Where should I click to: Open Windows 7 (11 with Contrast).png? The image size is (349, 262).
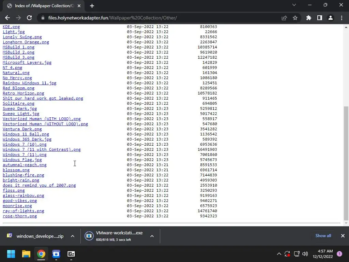42,150
